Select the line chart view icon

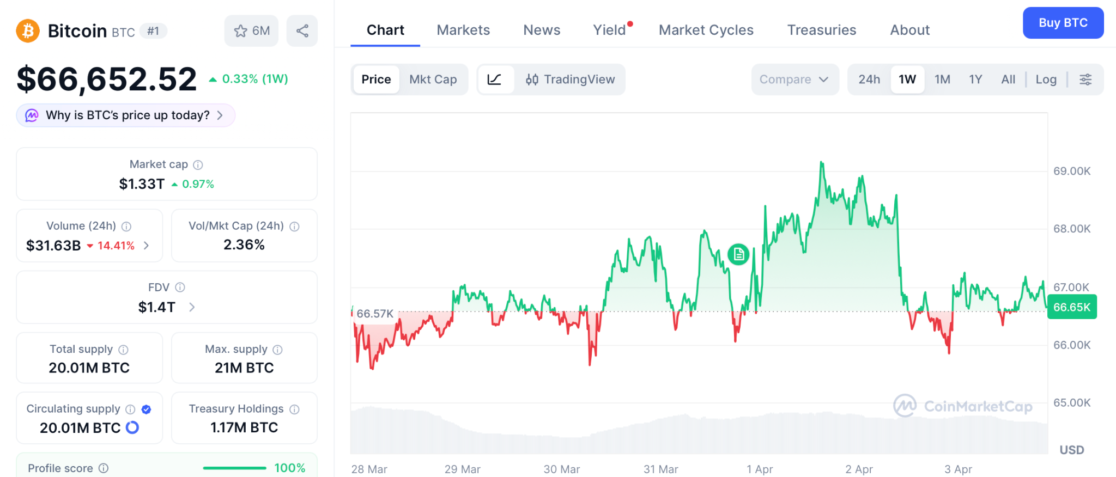pos(495,79)
